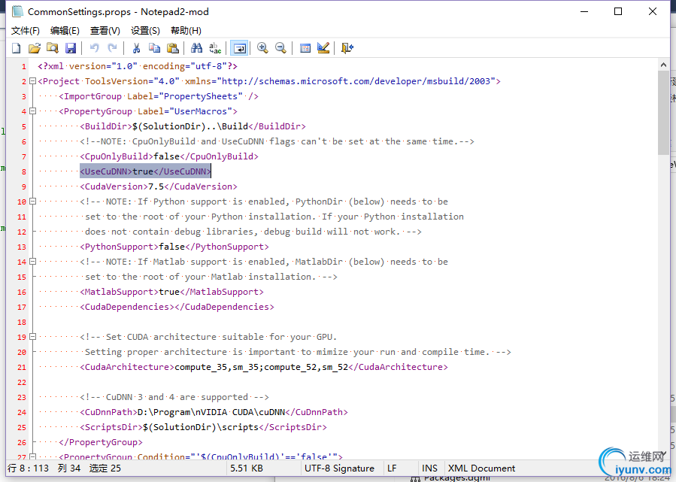676x482 pixels.
Task: Toggle the word wrap toolbar button
Action: [x=239, y=48]
